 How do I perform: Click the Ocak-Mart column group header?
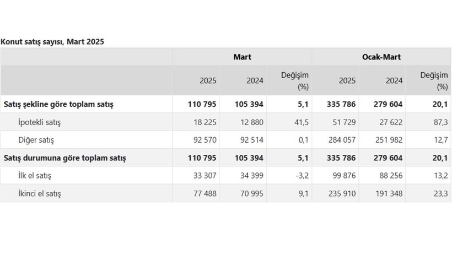(x=381, y=57)
